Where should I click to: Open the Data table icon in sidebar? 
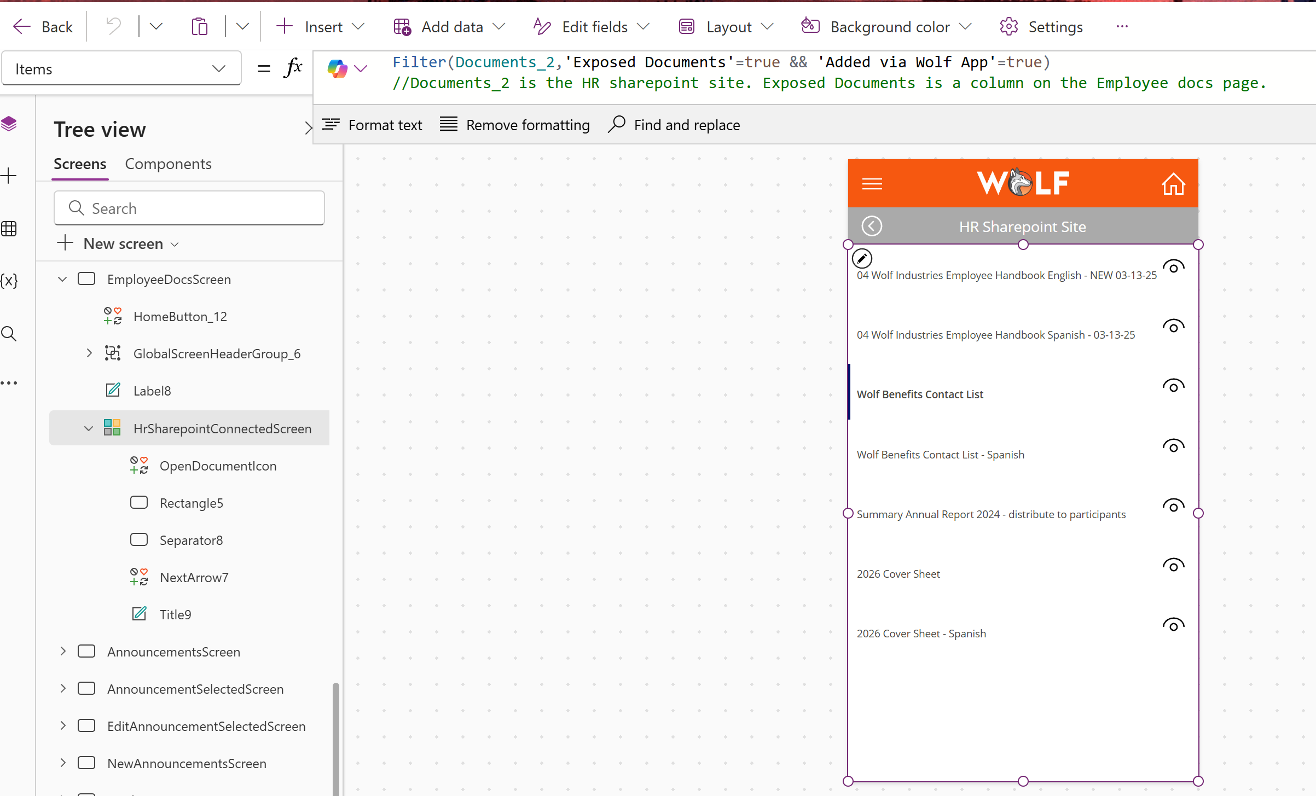9,228
